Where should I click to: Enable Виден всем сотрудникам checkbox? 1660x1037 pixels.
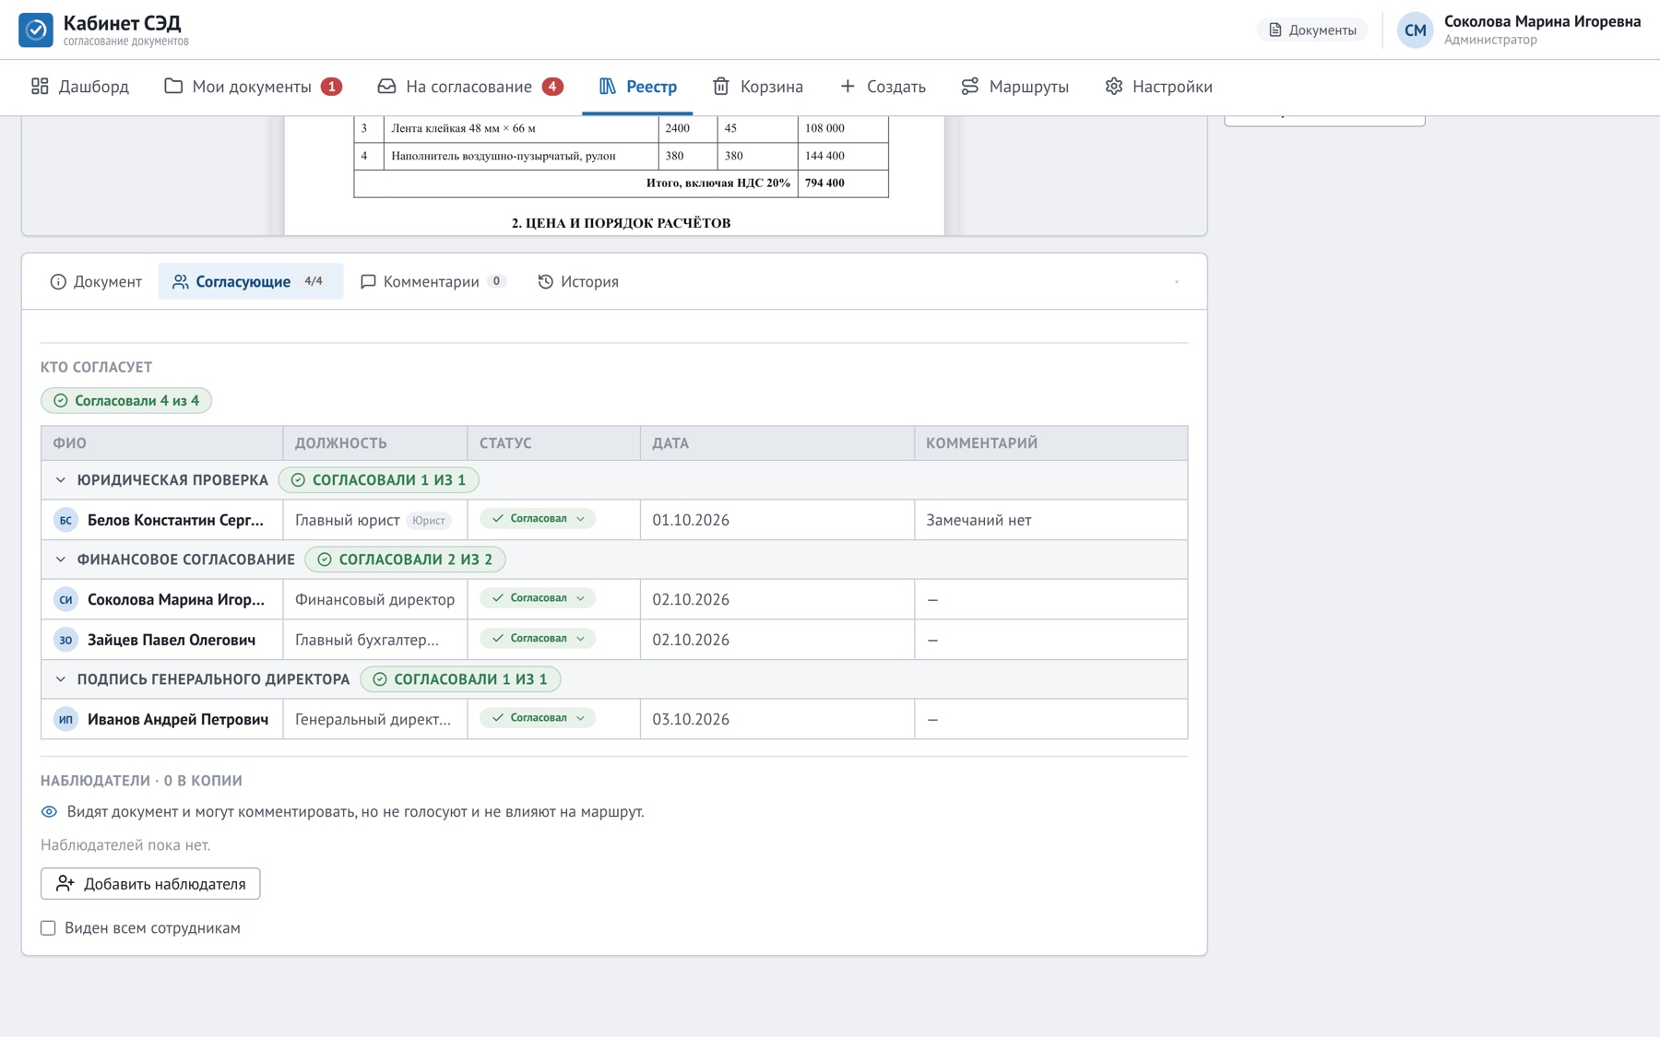coord(48,928)
